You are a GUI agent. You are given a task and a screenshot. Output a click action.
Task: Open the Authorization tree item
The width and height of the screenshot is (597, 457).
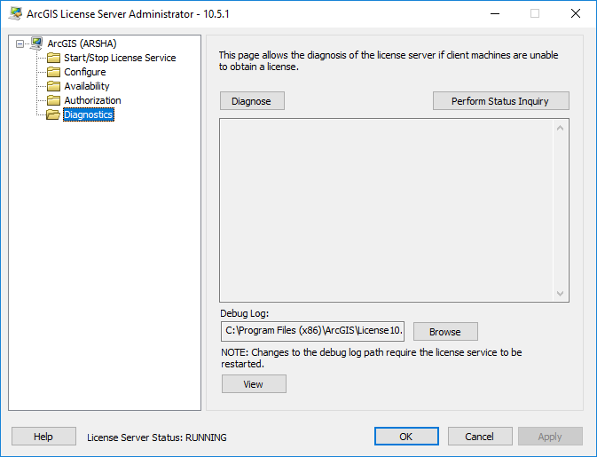point(92,100)
